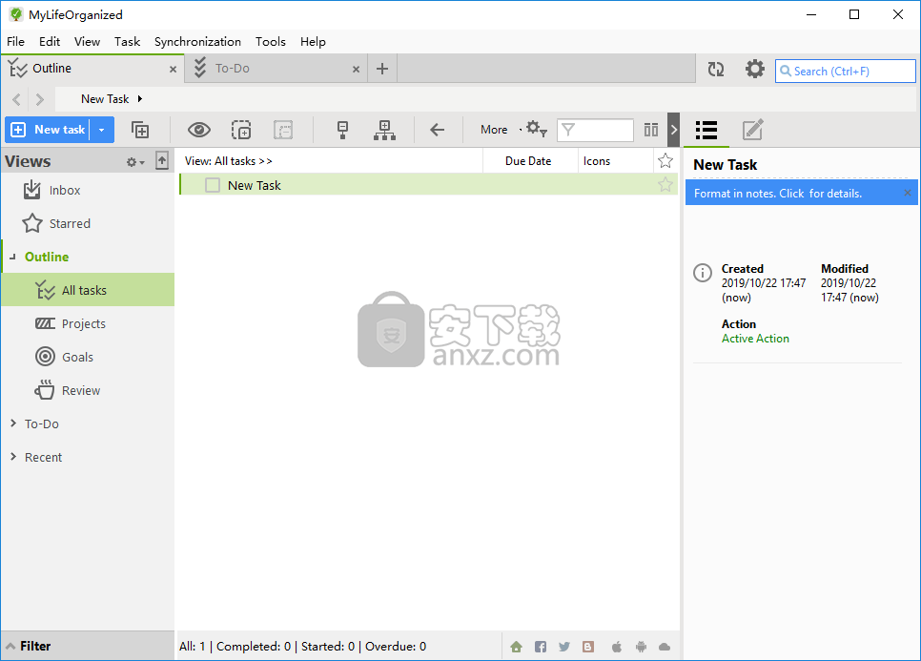
Task: Open the Help menu
Action: [x=313, y=42]
